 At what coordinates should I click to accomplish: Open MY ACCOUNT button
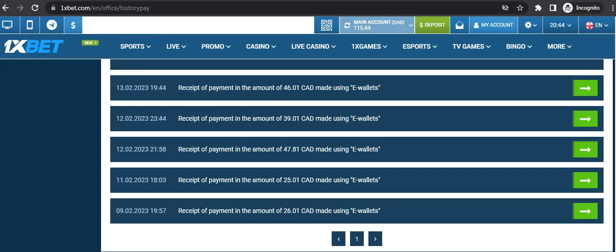pos(493,25)
